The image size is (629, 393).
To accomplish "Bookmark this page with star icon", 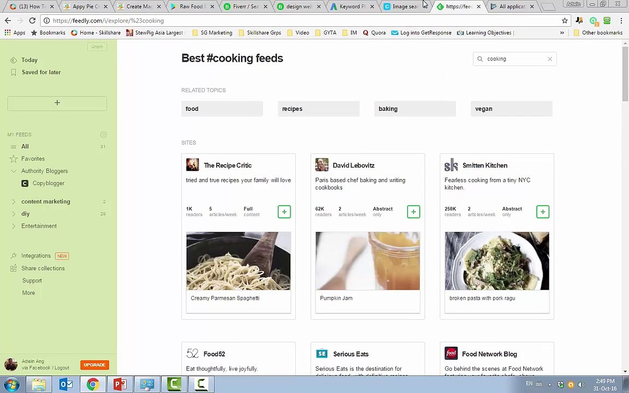I will coord(565,20).
